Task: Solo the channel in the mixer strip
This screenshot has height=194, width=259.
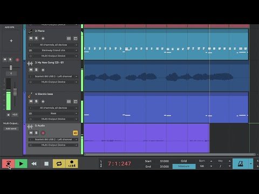Action: (10, 59)
